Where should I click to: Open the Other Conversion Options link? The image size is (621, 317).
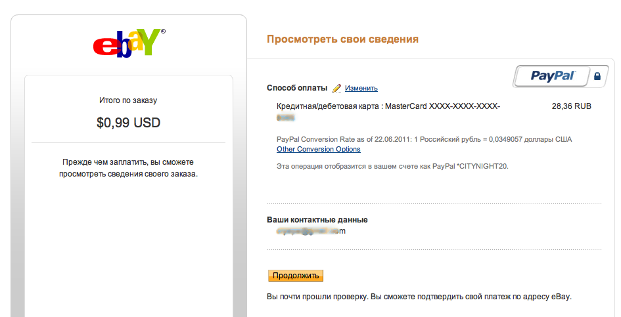coord(319,149)
